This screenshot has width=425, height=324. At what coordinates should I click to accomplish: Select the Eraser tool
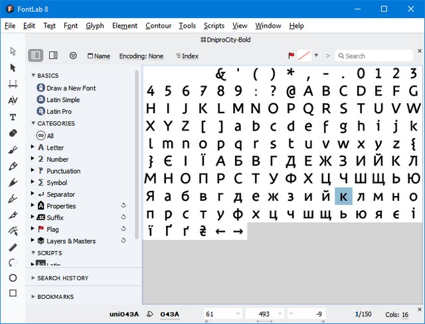(13, 133)
